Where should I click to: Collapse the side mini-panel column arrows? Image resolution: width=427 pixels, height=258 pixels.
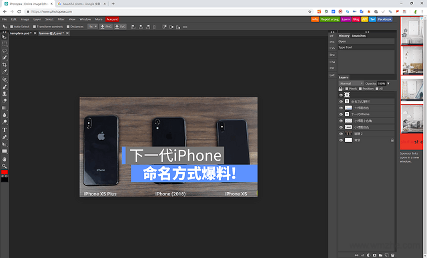coord(332,32)
